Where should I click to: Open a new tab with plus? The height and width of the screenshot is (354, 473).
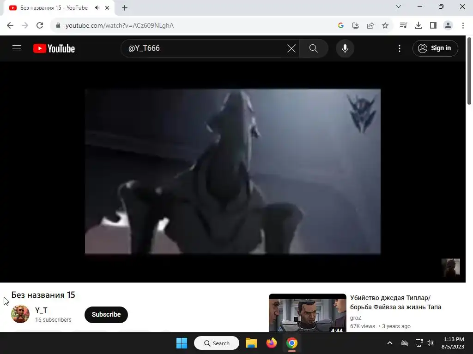125,8
